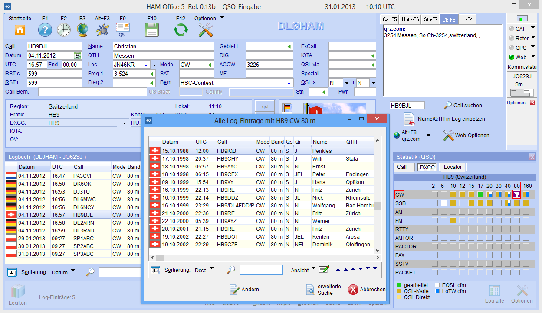
Task: Click the magnifier icon in the dialog search bar
Action: coord(231,270)
